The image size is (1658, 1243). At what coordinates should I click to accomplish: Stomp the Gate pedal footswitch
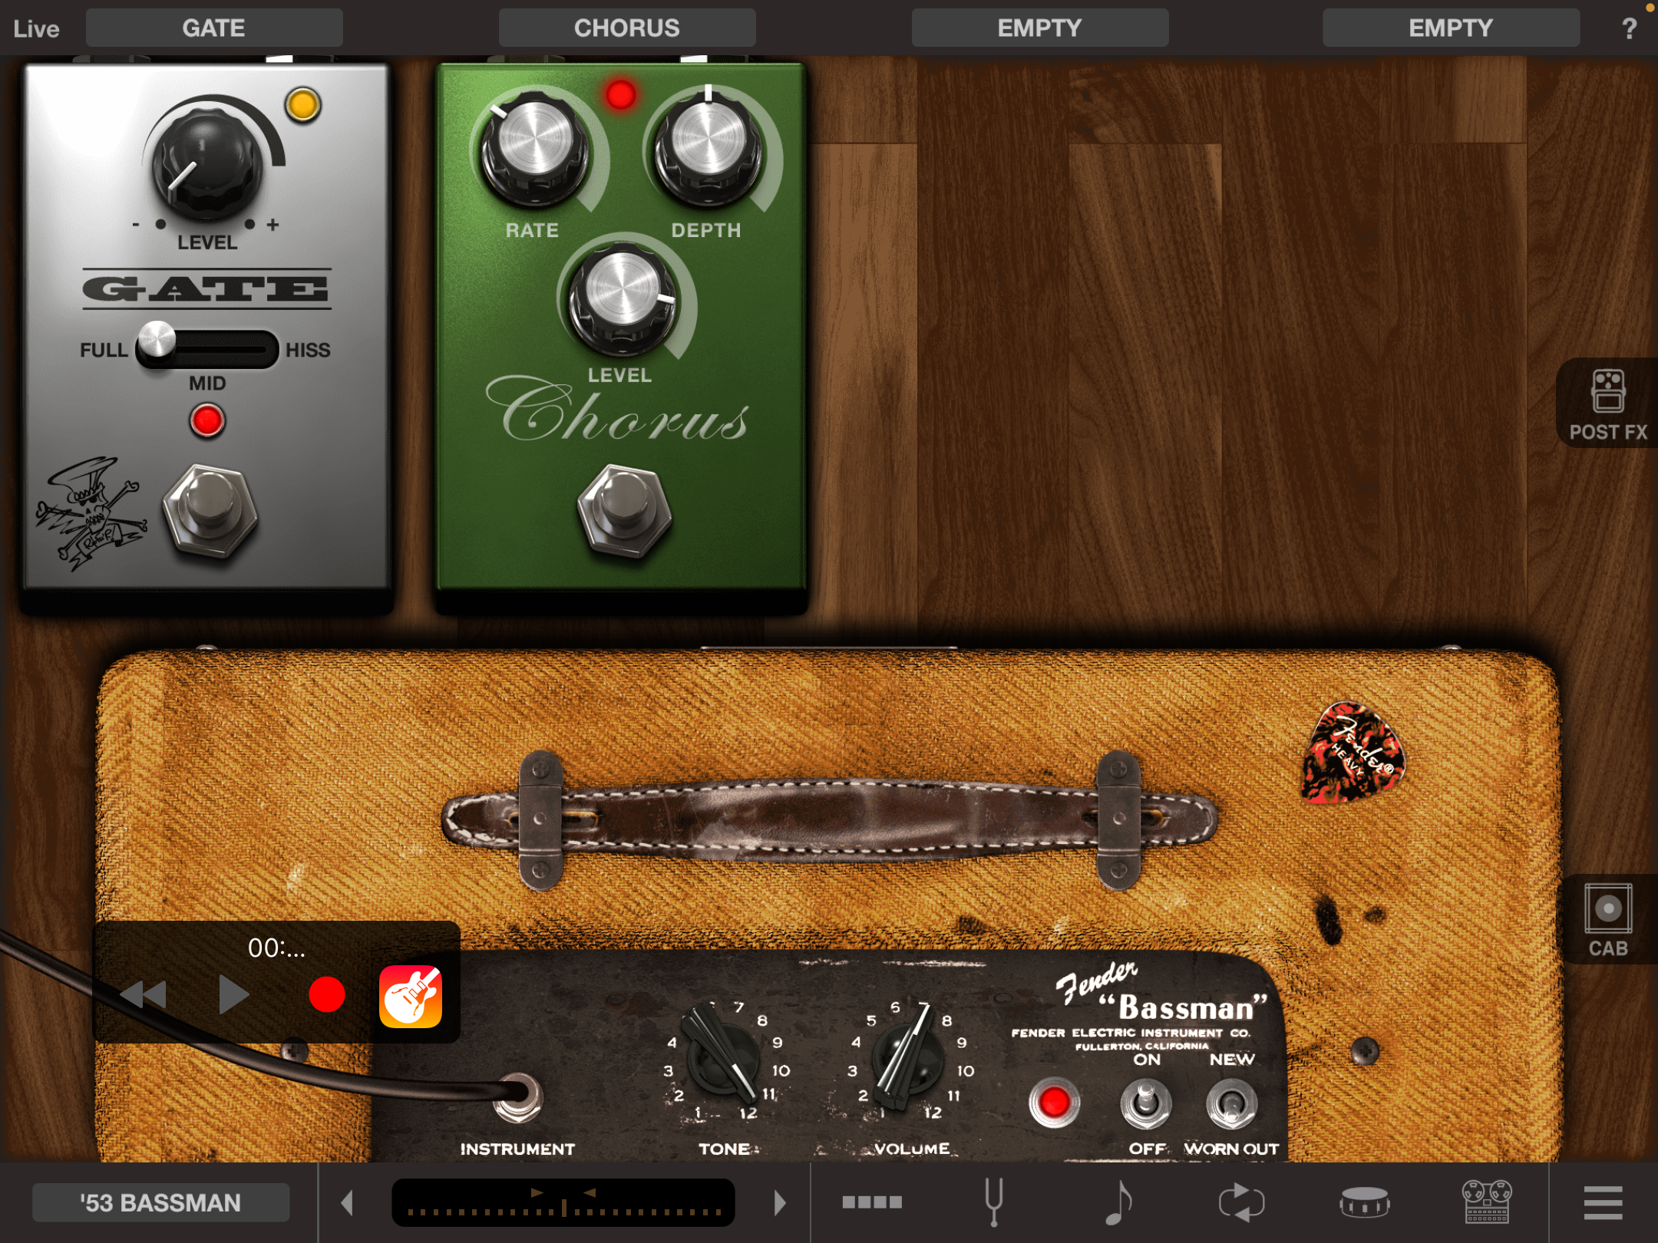(210, 509)
